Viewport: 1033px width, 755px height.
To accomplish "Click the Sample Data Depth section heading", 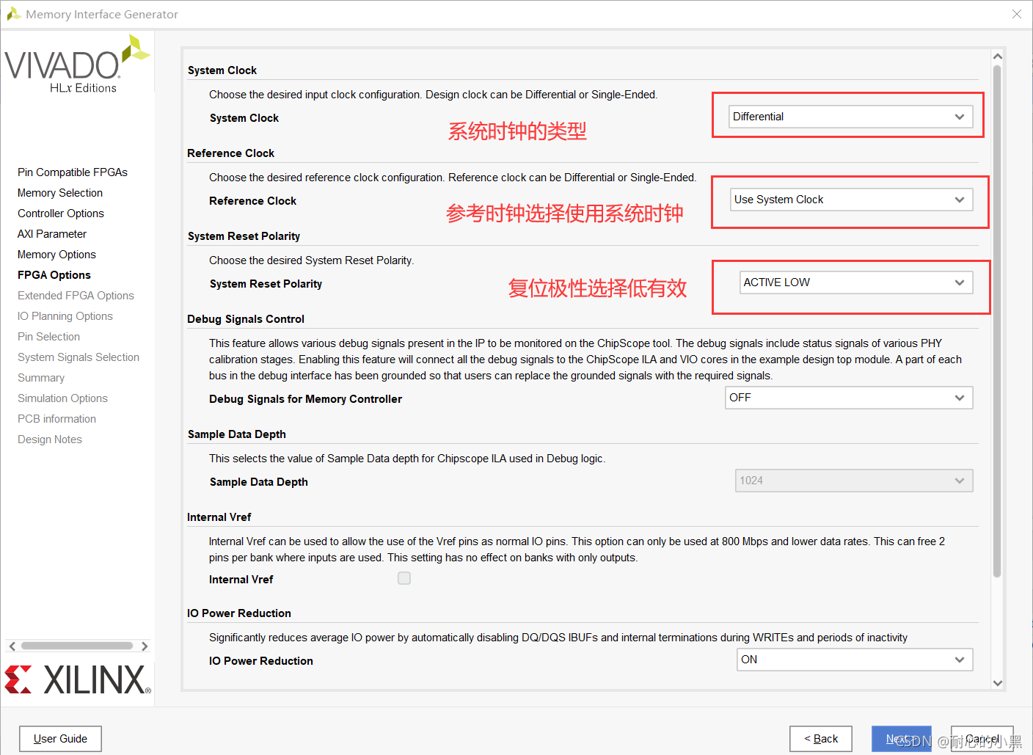I will tap(237, 434).
